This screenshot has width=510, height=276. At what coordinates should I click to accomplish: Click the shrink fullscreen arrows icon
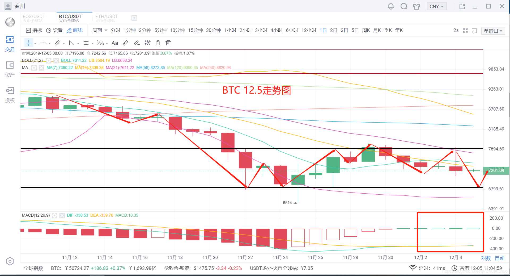tap(465, 31)
